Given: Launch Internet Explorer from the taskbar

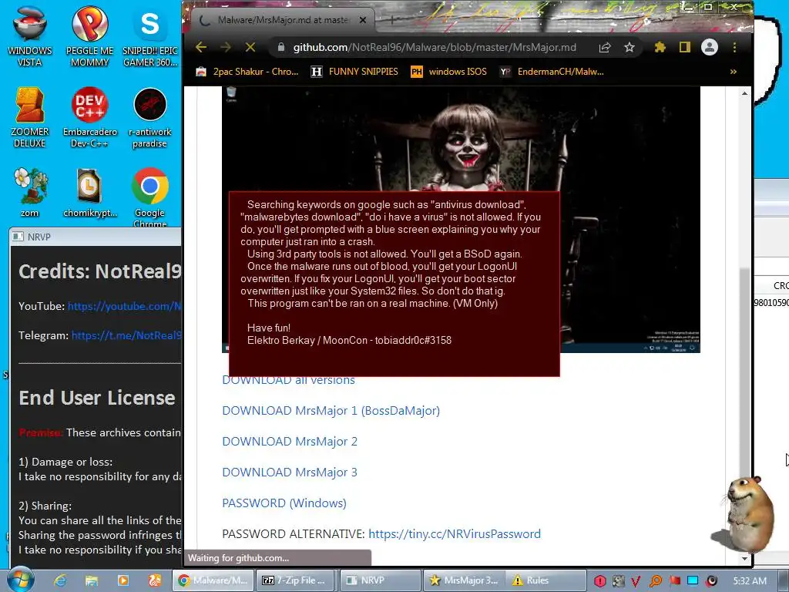Looking at the screenshot, I should tap(60, 580).
